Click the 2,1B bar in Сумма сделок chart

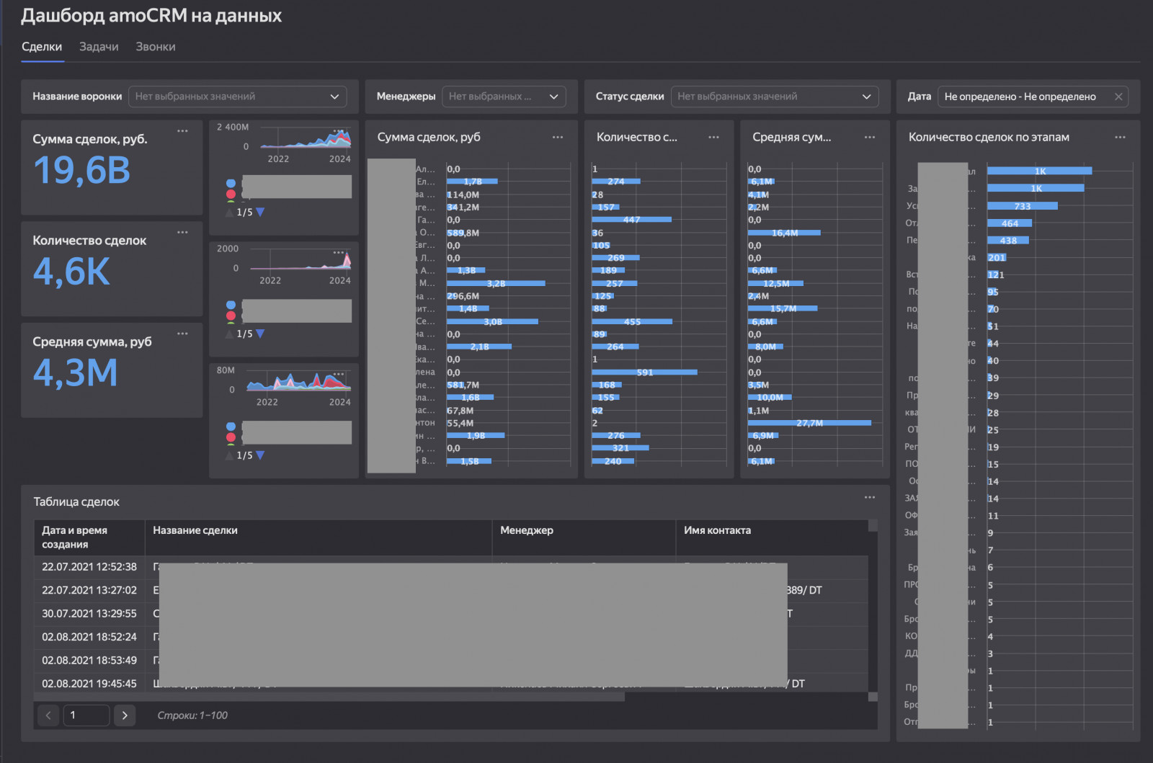point(479,347)
